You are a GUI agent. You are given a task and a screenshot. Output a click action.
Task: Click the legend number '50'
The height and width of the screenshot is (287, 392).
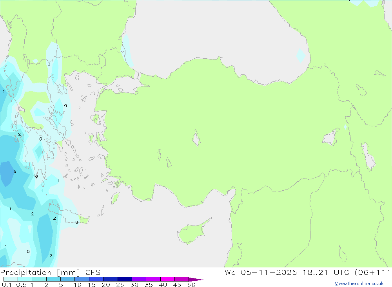pyautogui.click(x=191, y=285)
